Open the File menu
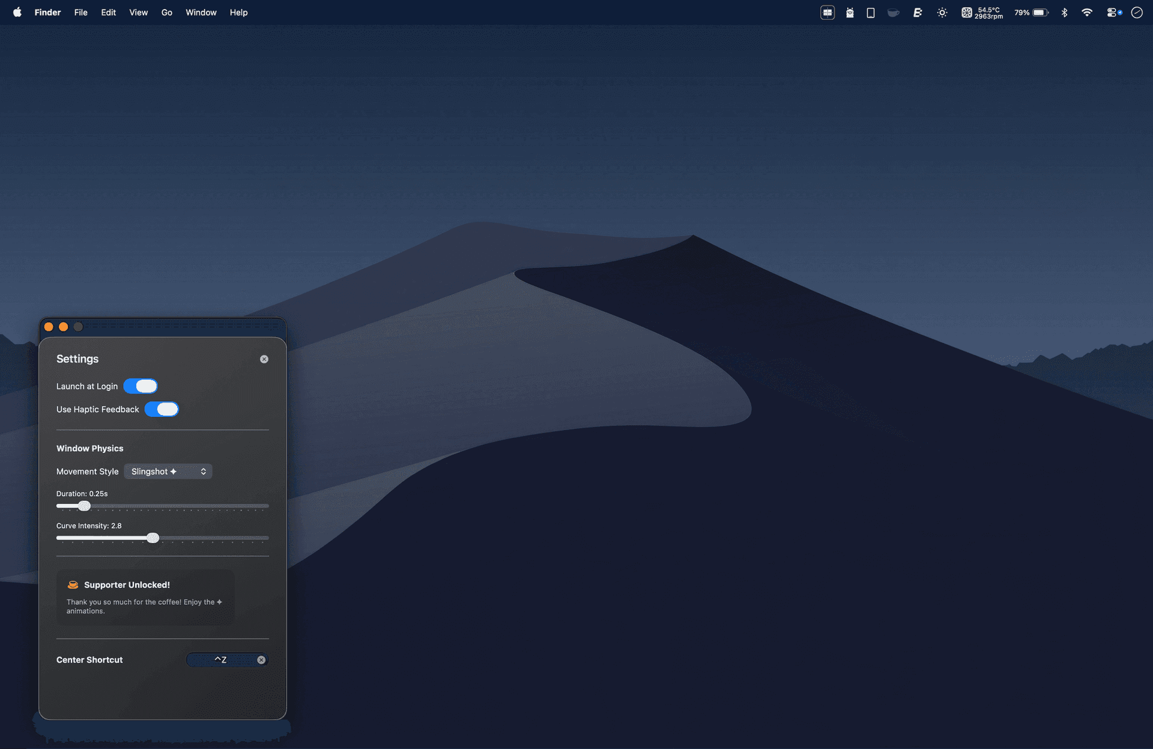Screen dimensions: 1153x749 pos(81,13)
